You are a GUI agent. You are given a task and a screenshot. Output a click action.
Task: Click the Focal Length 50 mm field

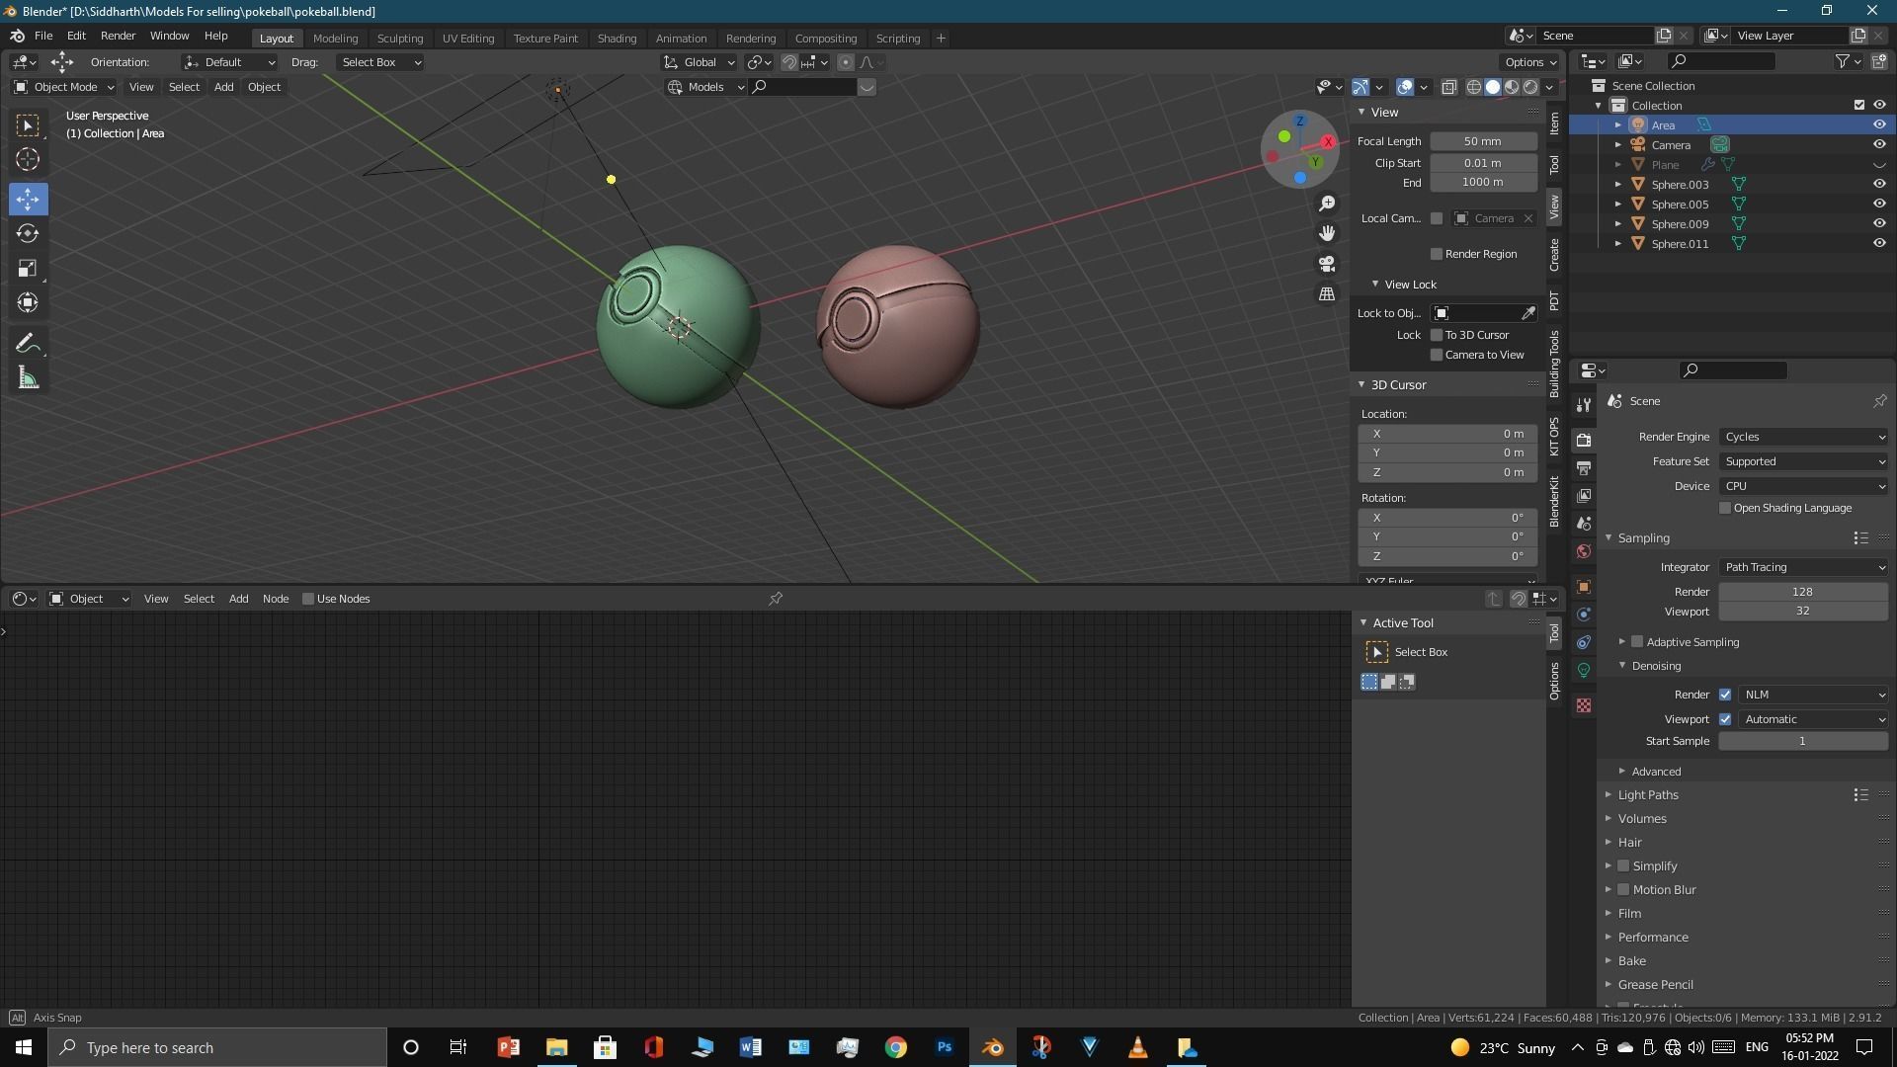click(x=1483, y=141)
